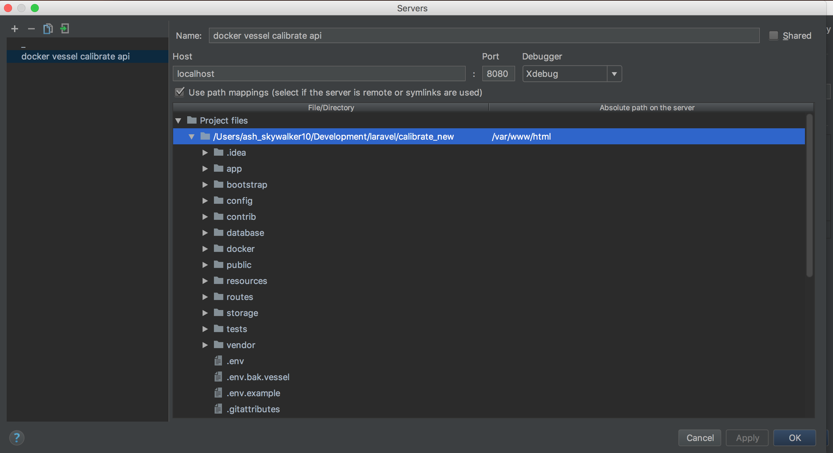Image resolution: width=833 pixels, height=453 pixels.
Task: Import server configuration icon
Action: click(65, 29)
